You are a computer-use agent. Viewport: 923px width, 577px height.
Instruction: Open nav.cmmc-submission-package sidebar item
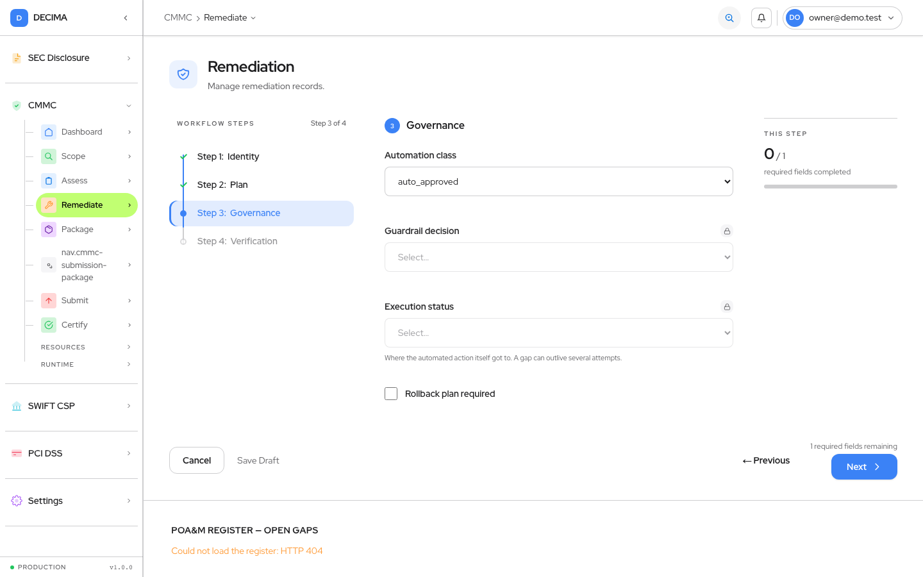click(x=86, y=265)
